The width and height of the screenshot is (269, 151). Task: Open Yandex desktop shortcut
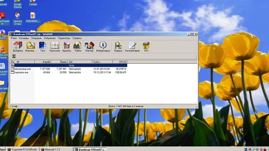click(x=33, y=3)
